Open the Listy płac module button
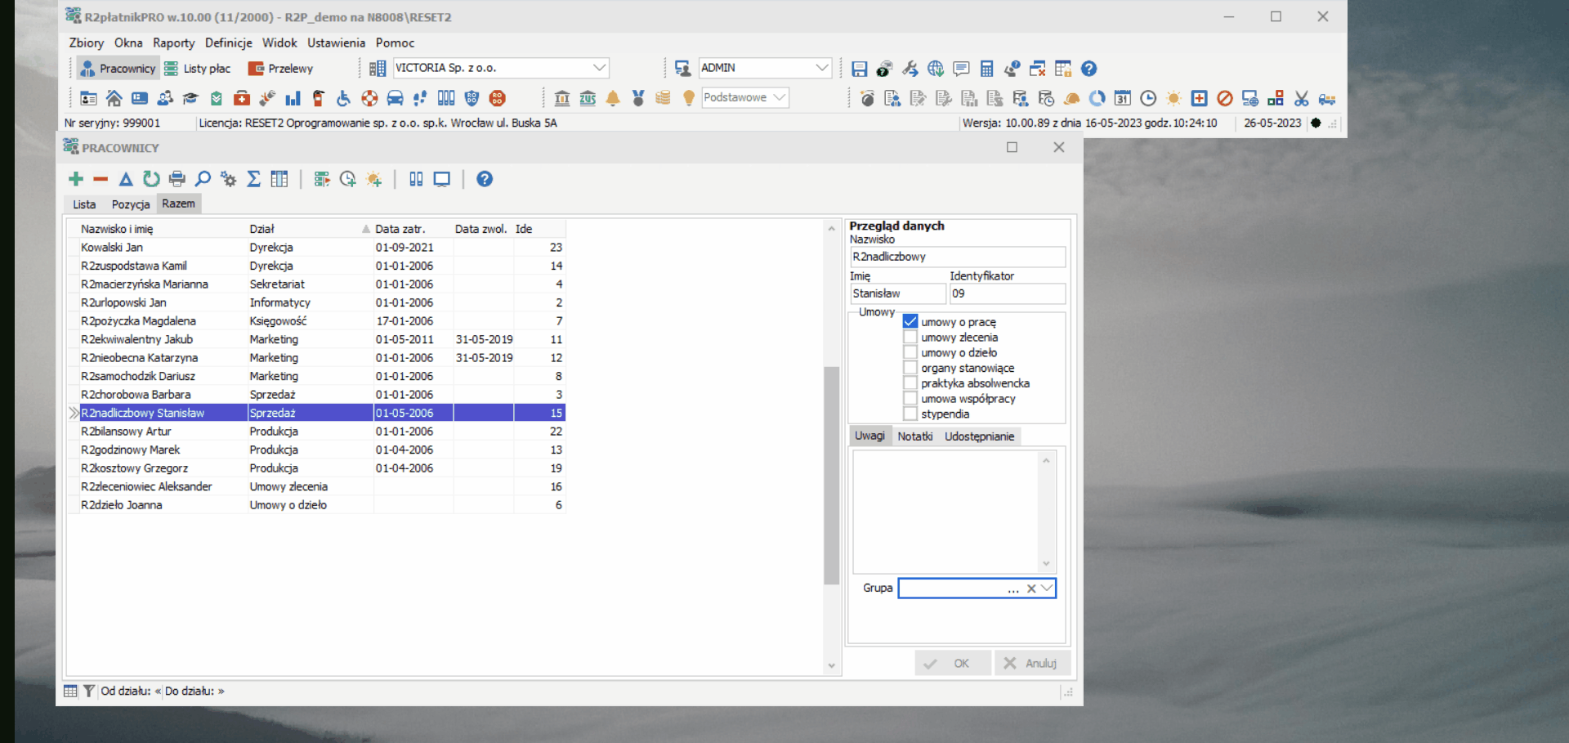The height and width of the screenshot is (743, 1569). (198, 69)
